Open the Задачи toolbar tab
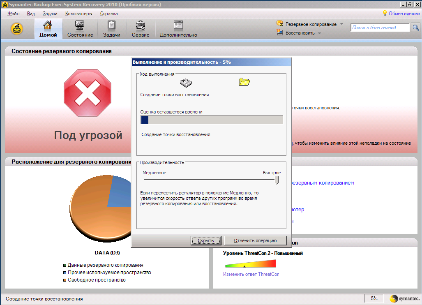Viewport: 422px width, 305px height. pyautogui.click(x=111, y=29)
